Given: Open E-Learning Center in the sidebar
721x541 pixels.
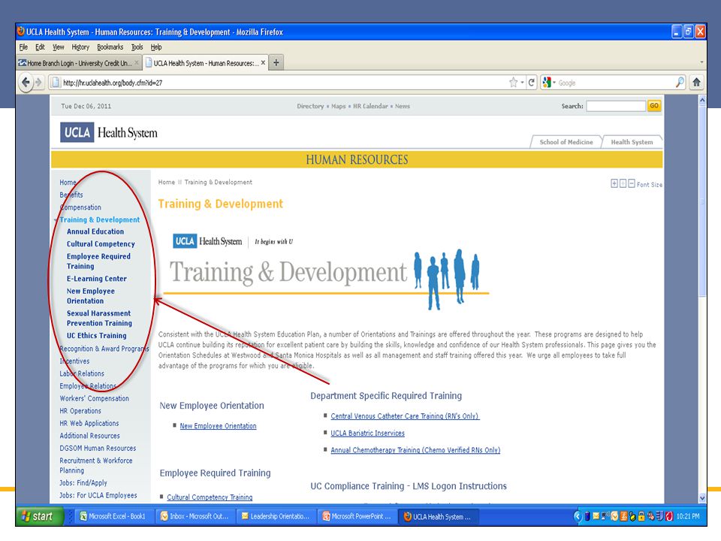Looking at the screenshot, I should (97, 278).
